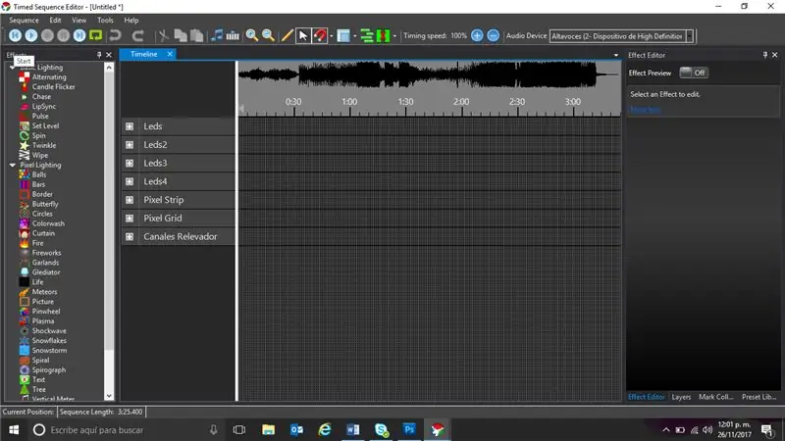Expand the Pixel Grid row
The height and width of the screenshot is (441, 785).
[x=130, y=219]
